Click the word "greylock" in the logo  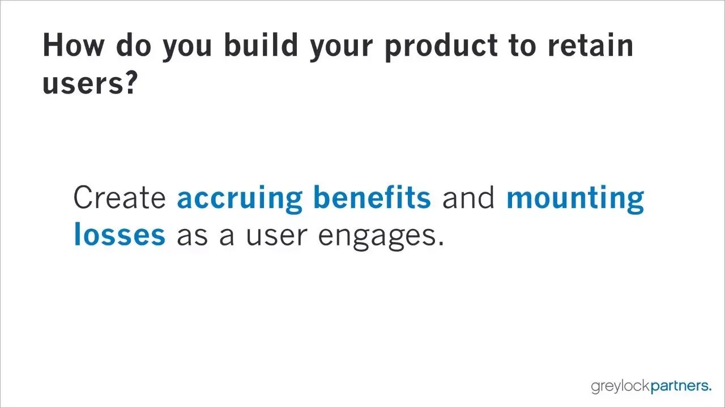coord(621,388)
